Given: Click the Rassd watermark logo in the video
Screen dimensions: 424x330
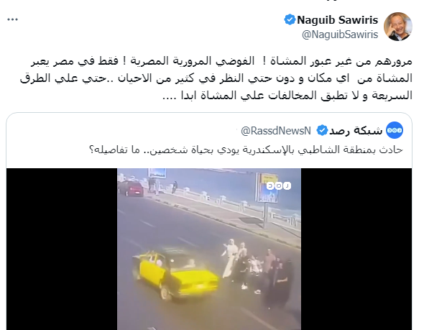Looking at the screenshot, I should [x=279, y=185].
